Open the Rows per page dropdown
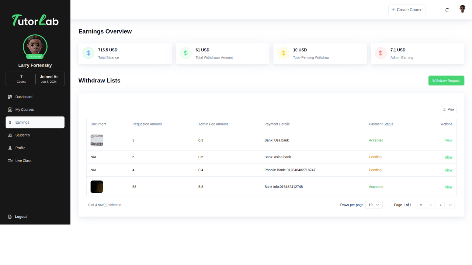This screenshot has width=472, height=265. (374, 205)
